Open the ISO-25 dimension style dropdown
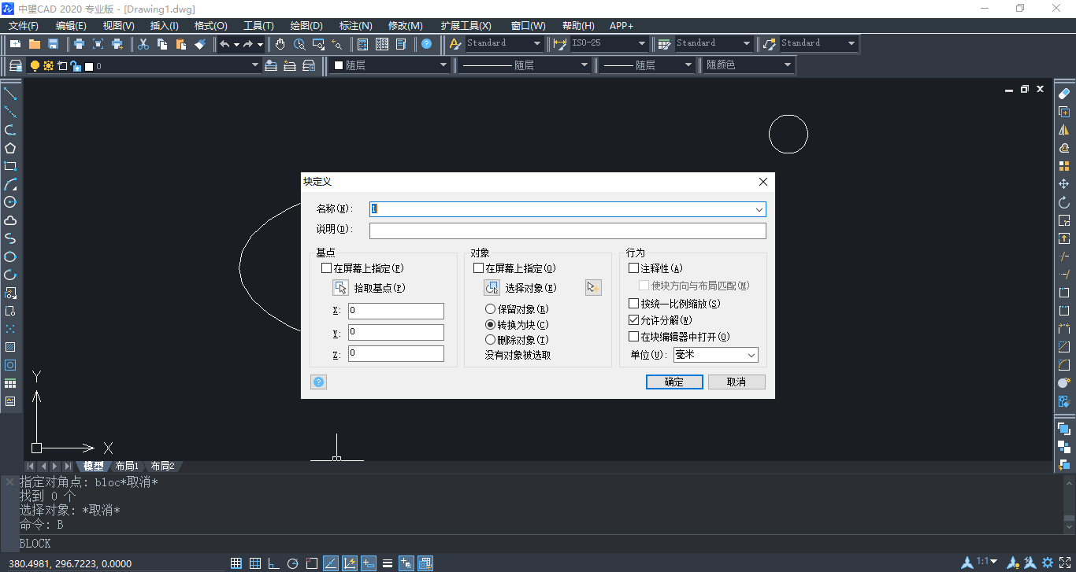This screenshot has width=1076, height=572. pos(641,43)
